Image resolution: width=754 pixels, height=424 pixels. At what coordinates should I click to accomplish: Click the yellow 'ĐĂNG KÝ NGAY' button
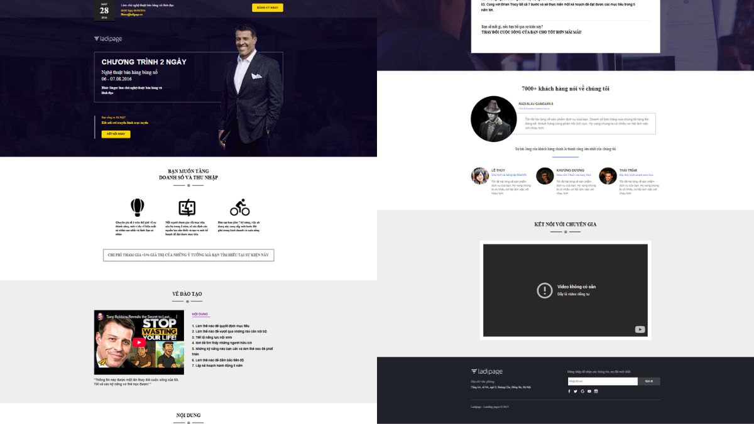tap(267, 8)
